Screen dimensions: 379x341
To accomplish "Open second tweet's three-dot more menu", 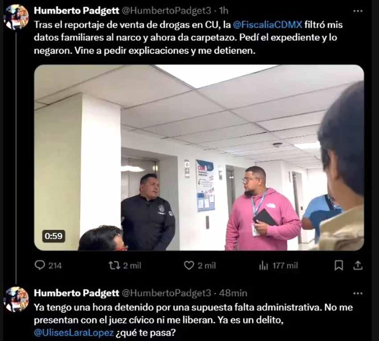I will [358, 293].
